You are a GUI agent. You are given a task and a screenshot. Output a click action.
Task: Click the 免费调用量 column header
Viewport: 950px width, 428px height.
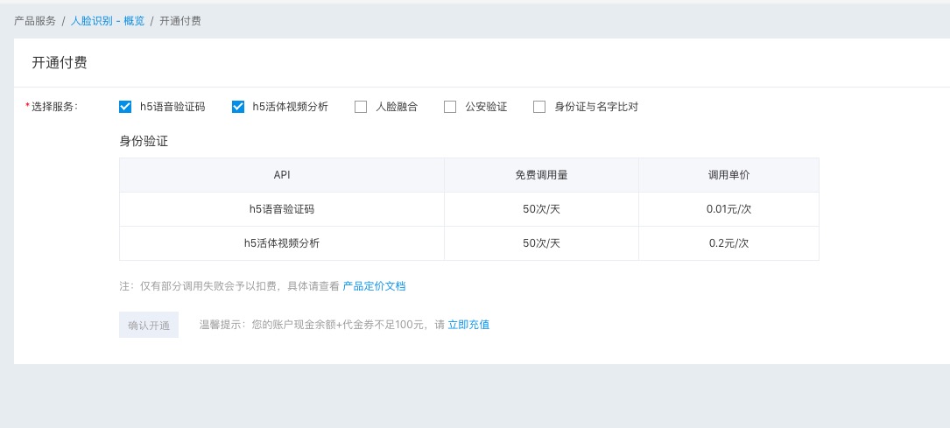coord(541,175)
